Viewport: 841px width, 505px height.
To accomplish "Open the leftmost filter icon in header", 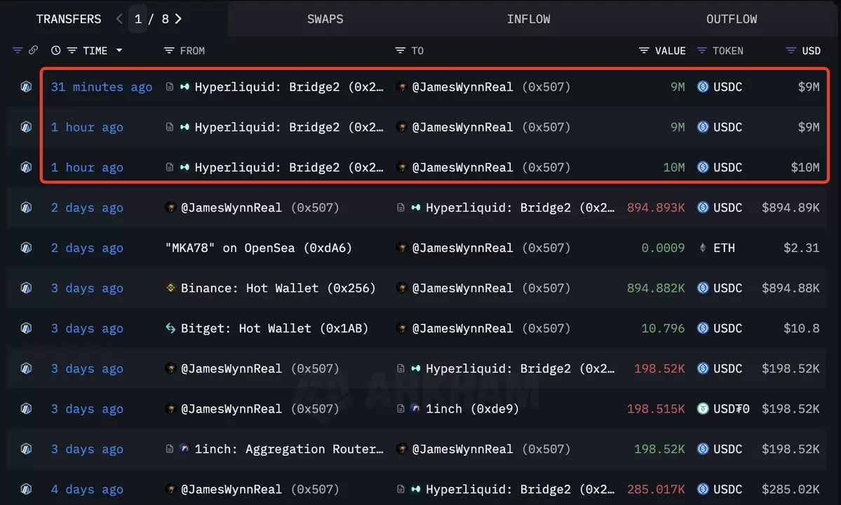I will (x=18, y=50).
